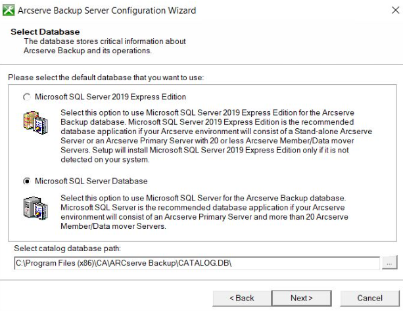
Task: Click the "Please select the default database" prompt
Action: [106, 78]
